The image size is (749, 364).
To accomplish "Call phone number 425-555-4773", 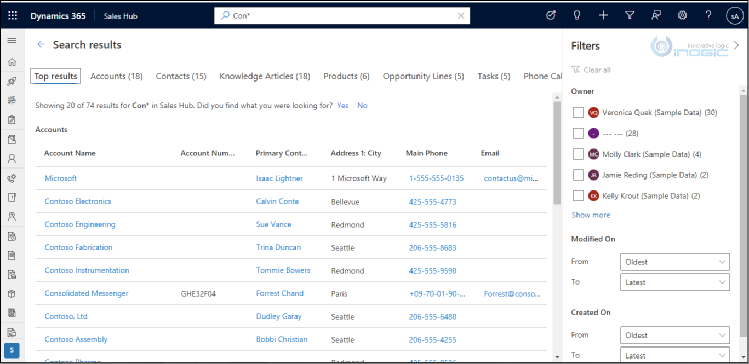I will [432, 201].
